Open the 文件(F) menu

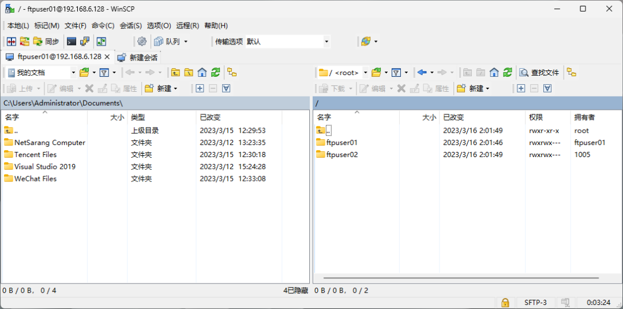coord(76,26)
